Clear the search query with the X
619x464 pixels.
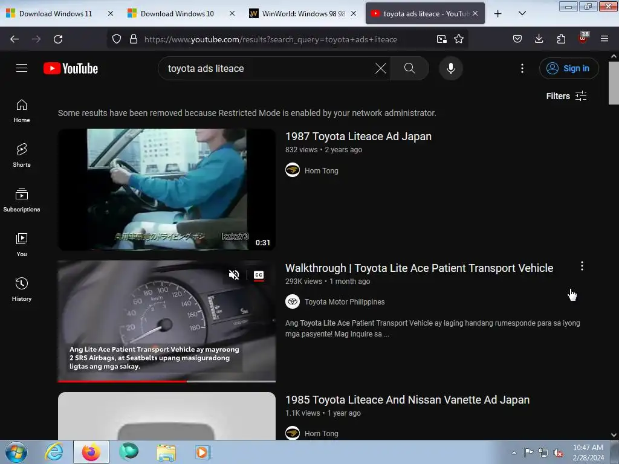coord(381,68)
